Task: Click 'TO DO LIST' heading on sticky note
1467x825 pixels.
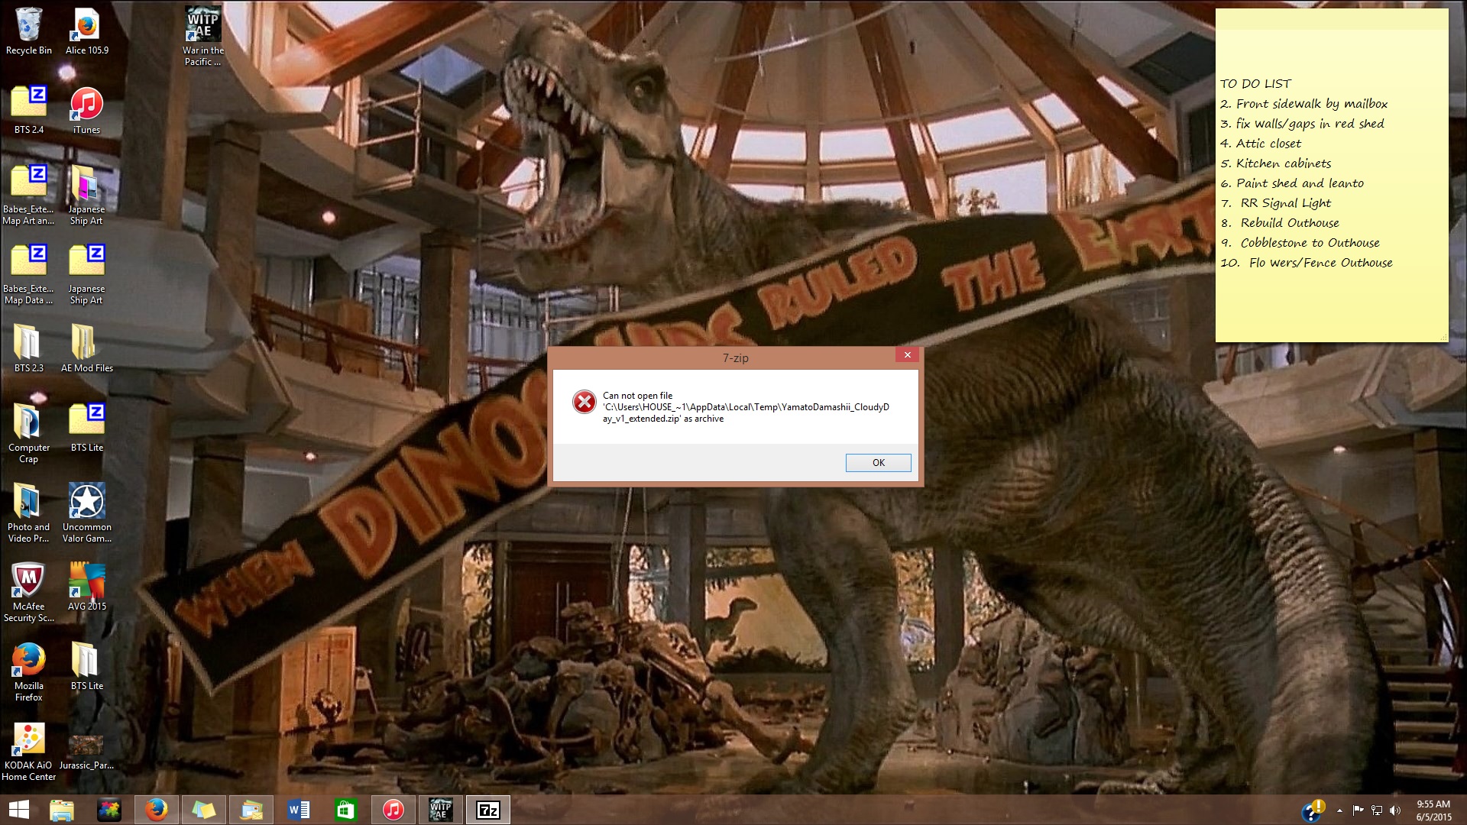Action: [x=1255, y=84]
